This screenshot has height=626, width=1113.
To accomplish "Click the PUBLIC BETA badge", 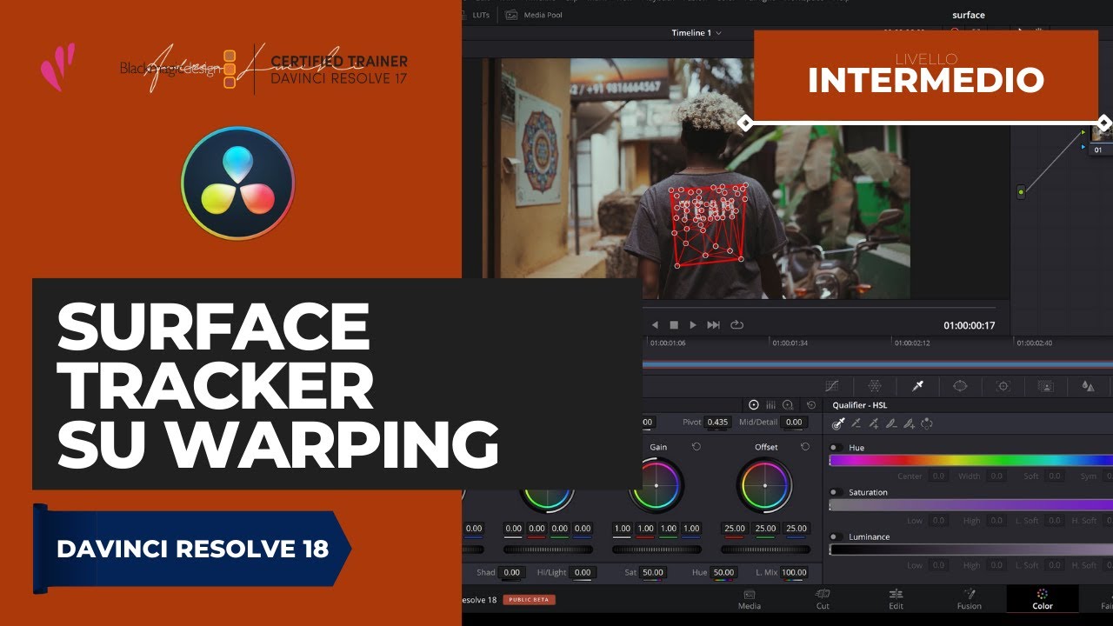I will (529, 600).
